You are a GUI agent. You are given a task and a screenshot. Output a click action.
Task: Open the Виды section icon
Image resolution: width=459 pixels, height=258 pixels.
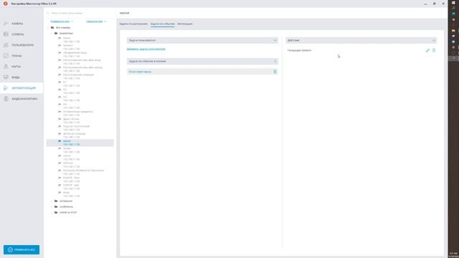click(6, 77)
